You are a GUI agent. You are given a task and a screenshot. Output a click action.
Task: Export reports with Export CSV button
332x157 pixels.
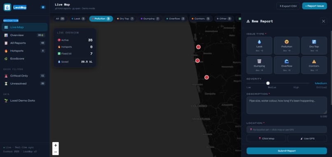point(288,6)
